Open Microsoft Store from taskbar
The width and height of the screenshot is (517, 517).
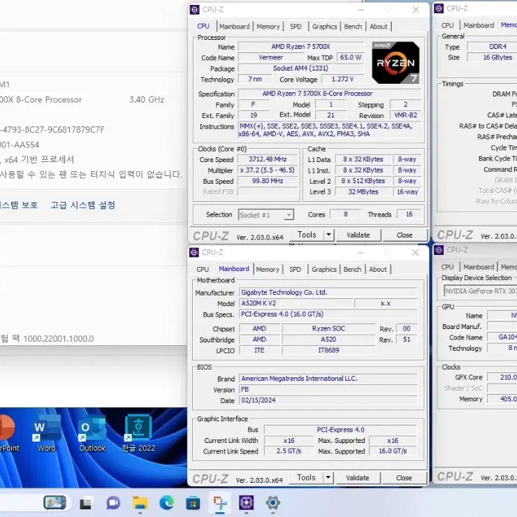tap(193, 503)
